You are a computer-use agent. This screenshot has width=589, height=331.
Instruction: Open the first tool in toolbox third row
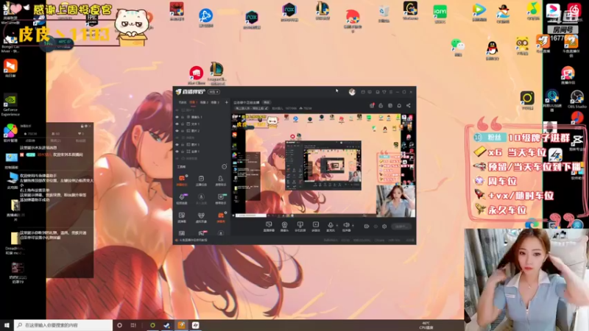pos(182,217)
